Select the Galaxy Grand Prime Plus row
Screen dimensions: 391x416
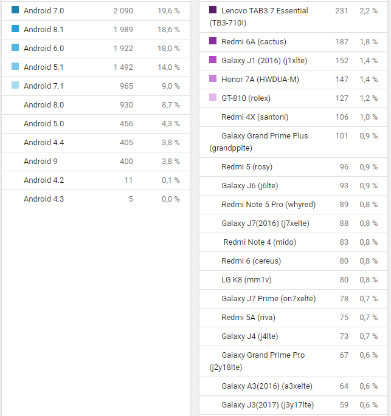[x=293, y=142]
